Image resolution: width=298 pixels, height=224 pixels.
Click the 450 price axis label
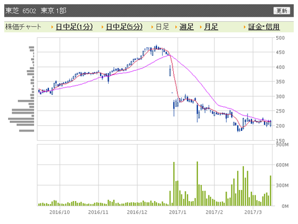coord(280,52)
